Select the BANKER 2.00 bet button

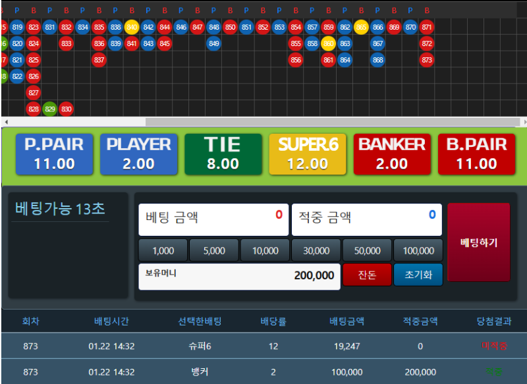[x=392, y=154]
